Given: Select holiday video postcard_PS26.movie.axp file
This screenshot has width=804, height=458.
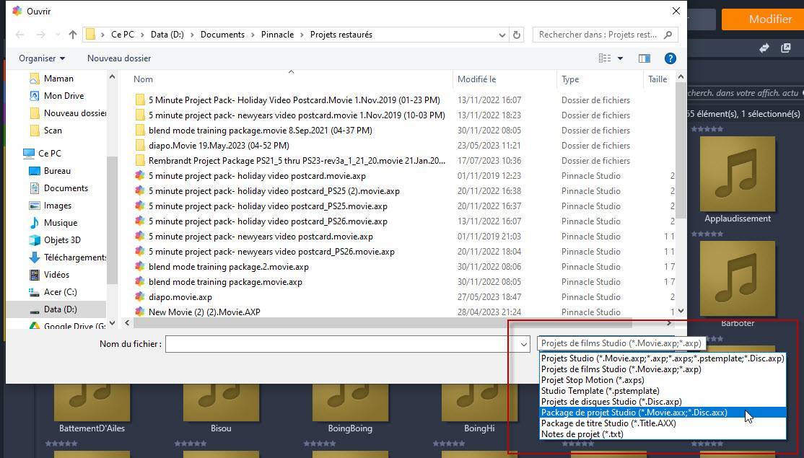Looking at the screenshot, I should click(x=268, y=221).
